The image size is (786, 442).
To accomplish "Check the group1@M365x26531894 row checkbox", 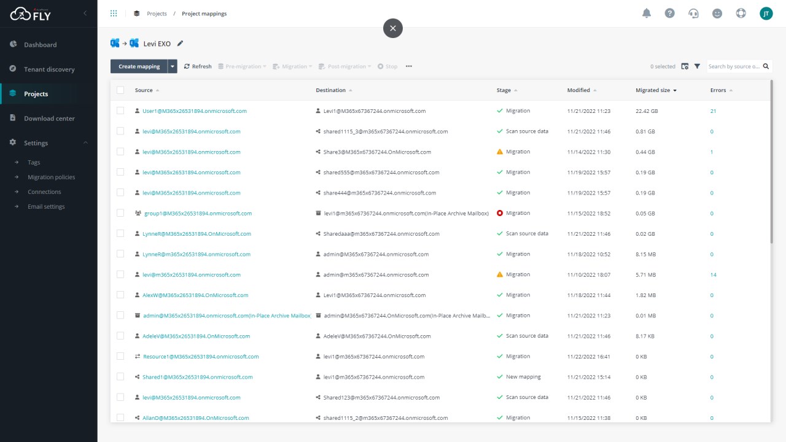I will click(120, 213).
